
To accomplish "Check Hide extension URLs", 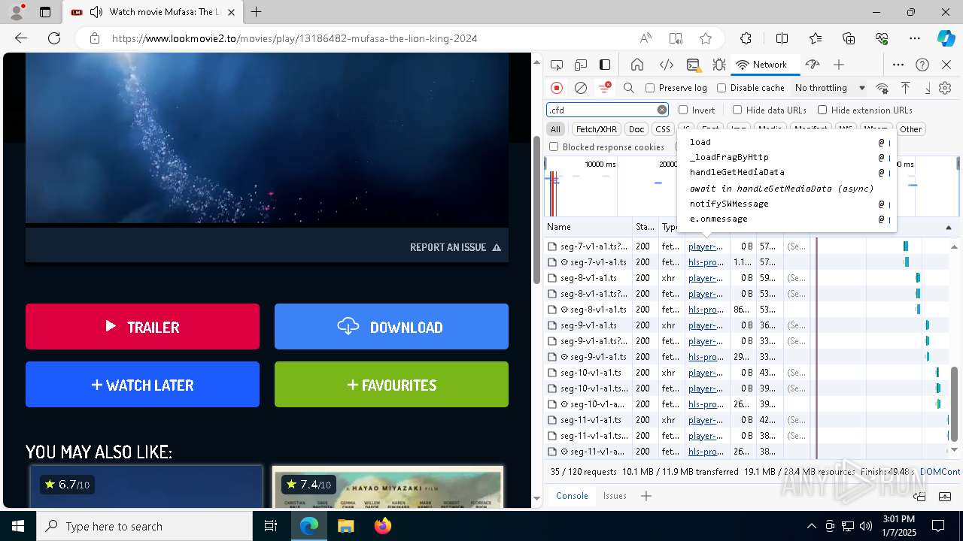I will click(822, 110).
